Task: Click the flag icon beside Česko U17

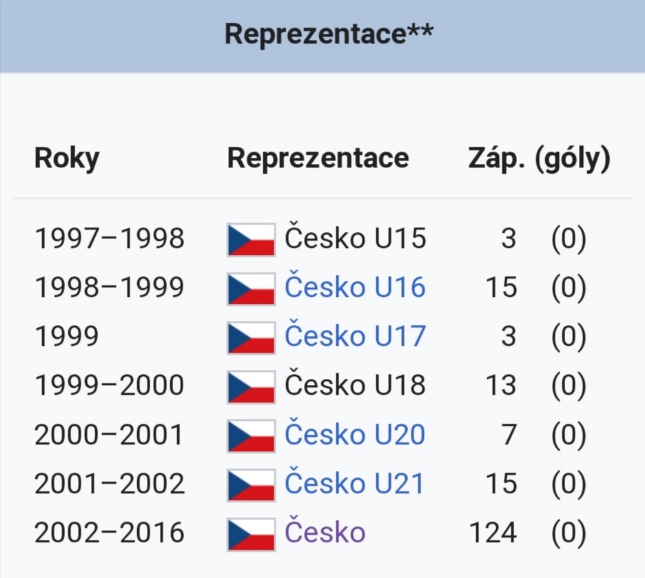Action: (251, 338)
